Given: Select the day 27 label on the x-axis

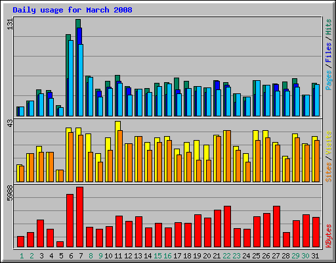Looking at the screenshot, I should coord(276,256).
